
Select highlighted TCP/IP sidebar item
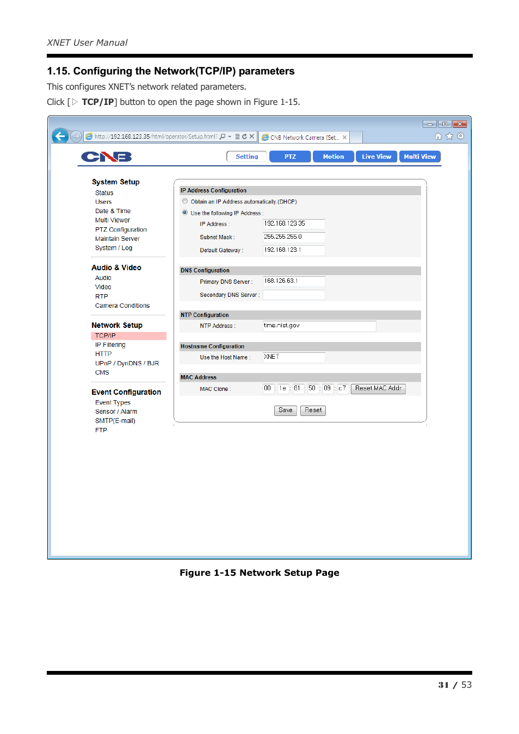[128, 336]
